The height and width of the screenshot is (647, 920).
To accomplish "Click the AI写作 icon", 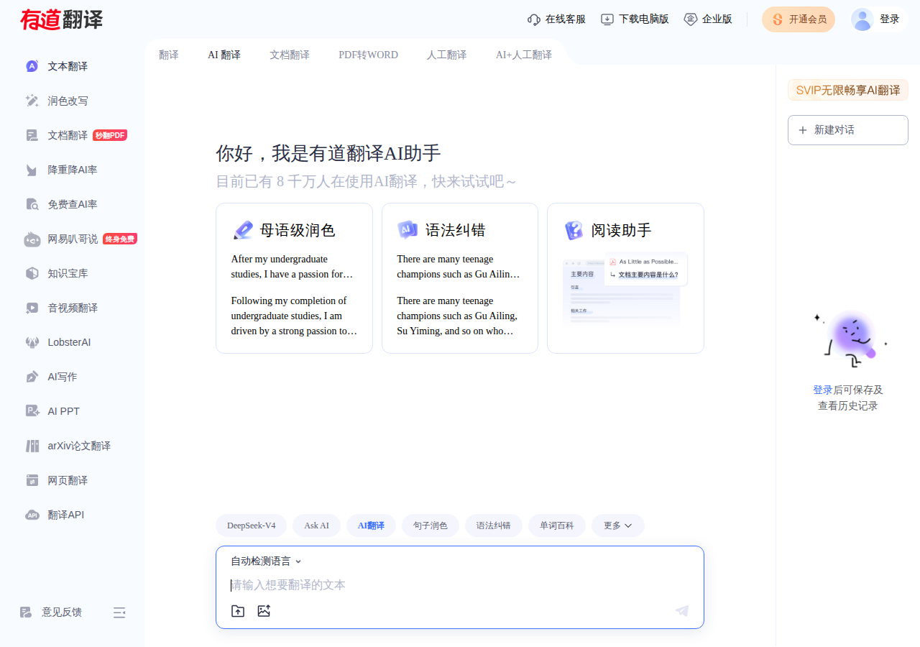I will point(32,377).
